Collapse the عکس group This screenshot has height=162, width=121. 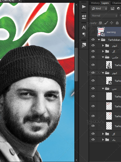[103, 57]
